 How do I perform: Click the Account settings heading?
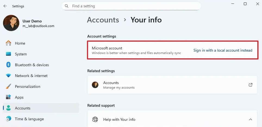click(x=102, y=36)
